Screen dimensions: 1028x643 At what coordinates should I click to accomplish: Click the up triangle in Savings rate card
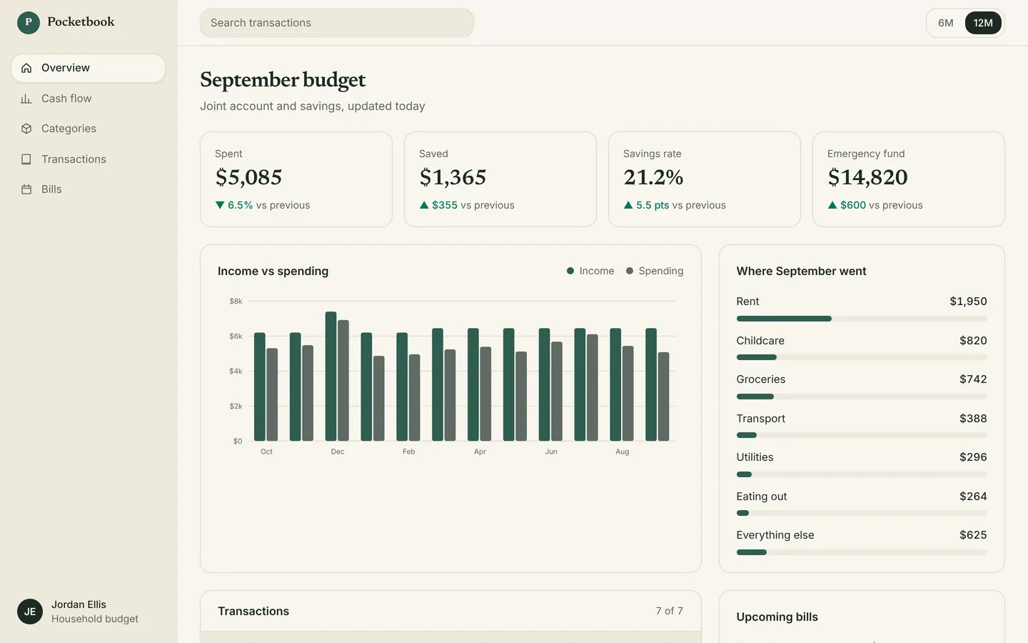(x=628, y=205)
